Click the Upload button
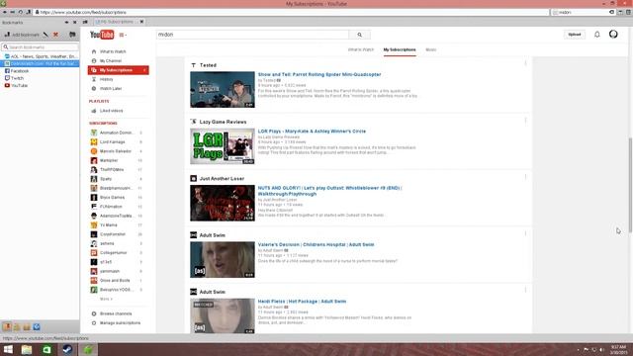This screenshot has height=356, width=633. pos(574,35)
